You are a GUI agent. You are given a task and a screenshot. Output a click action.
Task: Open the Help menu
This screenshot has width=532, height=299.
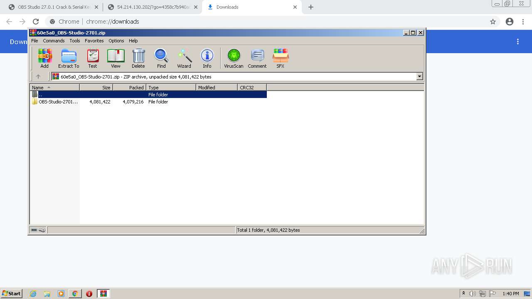pyautogui.click(x=133, y=41)
